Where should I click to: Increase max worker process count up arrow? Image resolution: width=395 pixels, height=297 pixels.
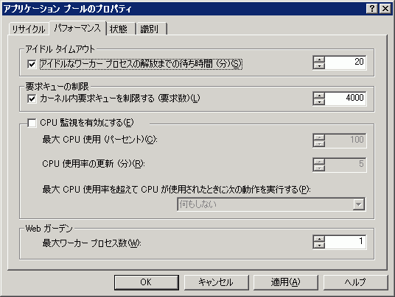point(319,239)
